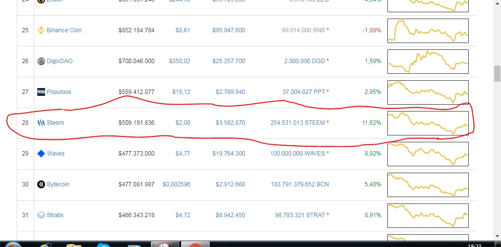Open Binance Coin 7-day price chart
Viewport: 501px width, 247px height.
[x=428, y=31]
